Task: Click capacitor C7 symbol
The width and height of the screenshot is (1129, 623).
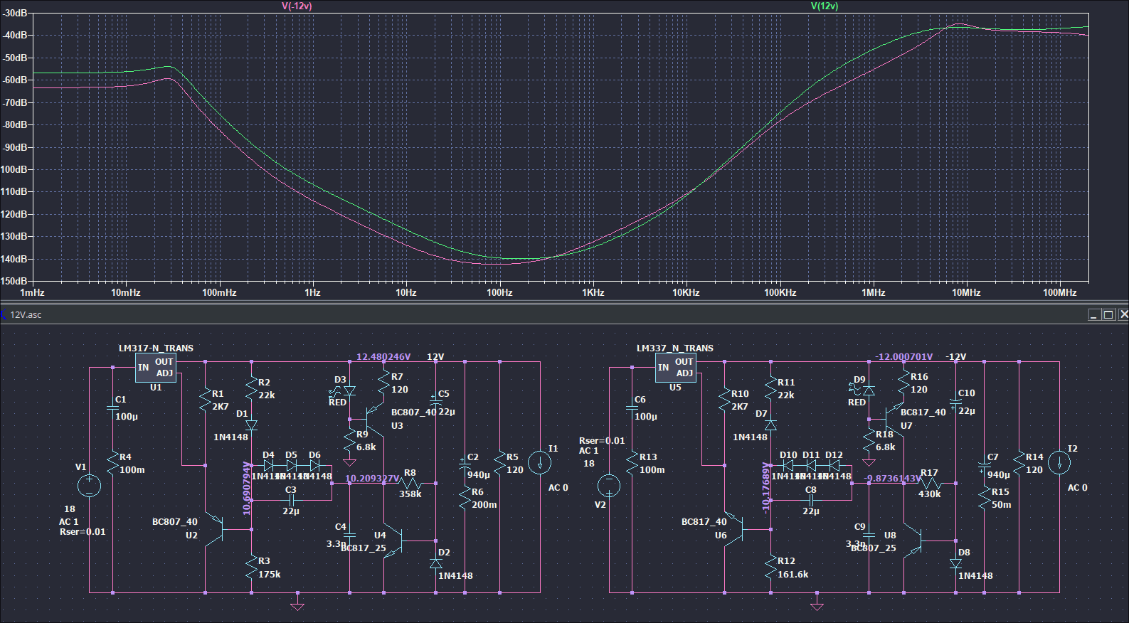Action: tap(985, 466)
